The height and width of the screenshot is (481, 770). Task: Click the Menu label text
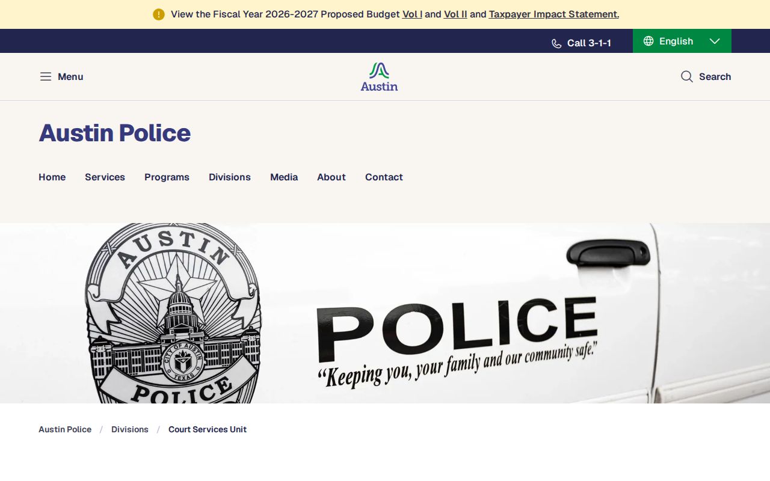tap(70, 76)
